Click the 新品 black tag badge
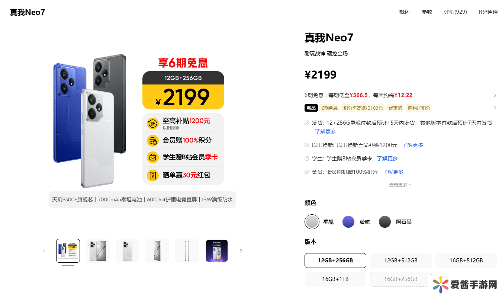This screenshot has height=294, width=502. pos(311,108)
